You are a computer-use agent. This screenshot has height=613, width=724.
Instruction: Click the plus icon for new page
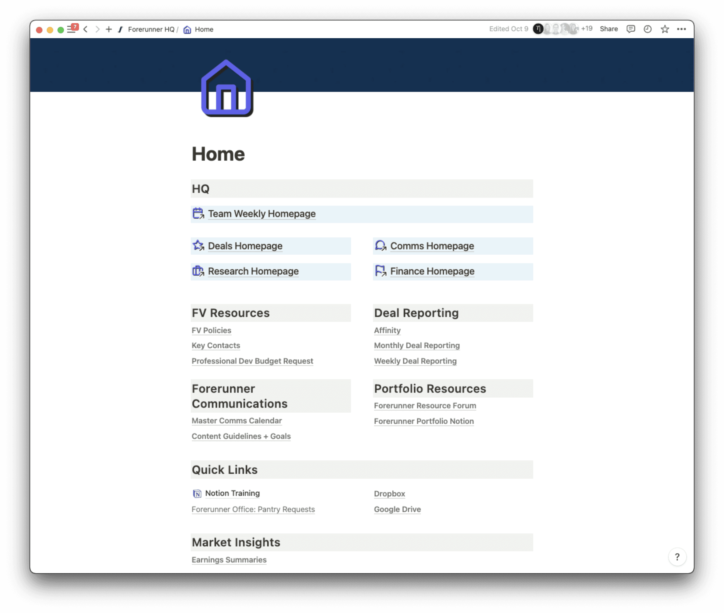(x=109, y=29)
